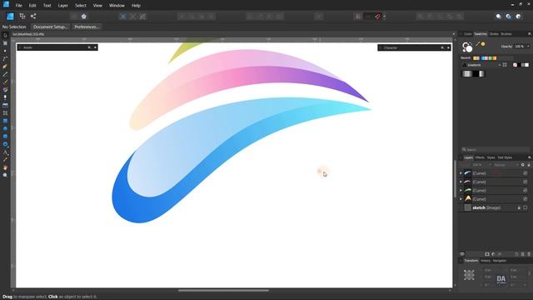
Task: Select the Artboard tool
Action: coord(5,43)
